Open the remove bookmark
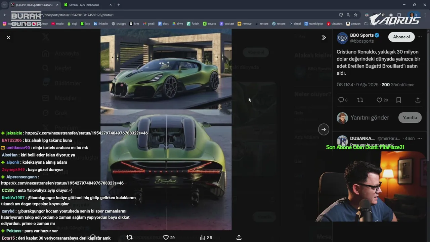This screenshot has height=242, width=430. click(245, 24)
